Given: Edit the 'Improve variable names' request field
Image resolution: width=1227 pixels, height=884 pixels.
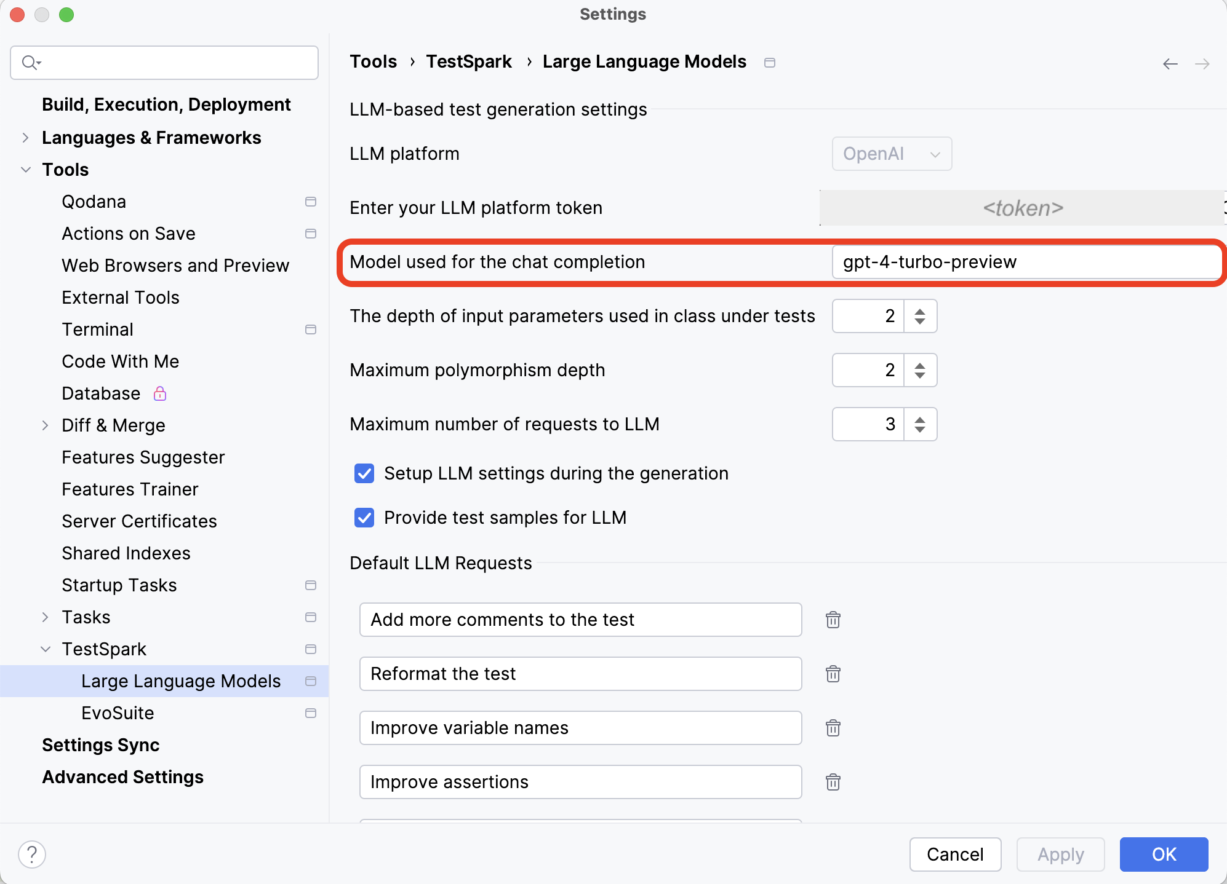Looking at the screenshot, I should coord(581,728).
